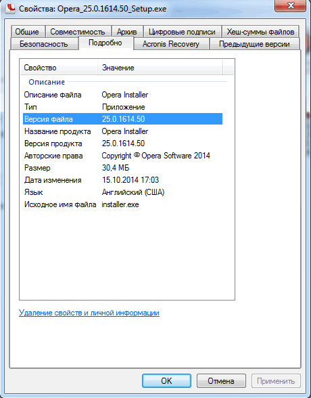Click the Значение column header
This screenshot has height=398, width=311.
(x=160, y=68)
